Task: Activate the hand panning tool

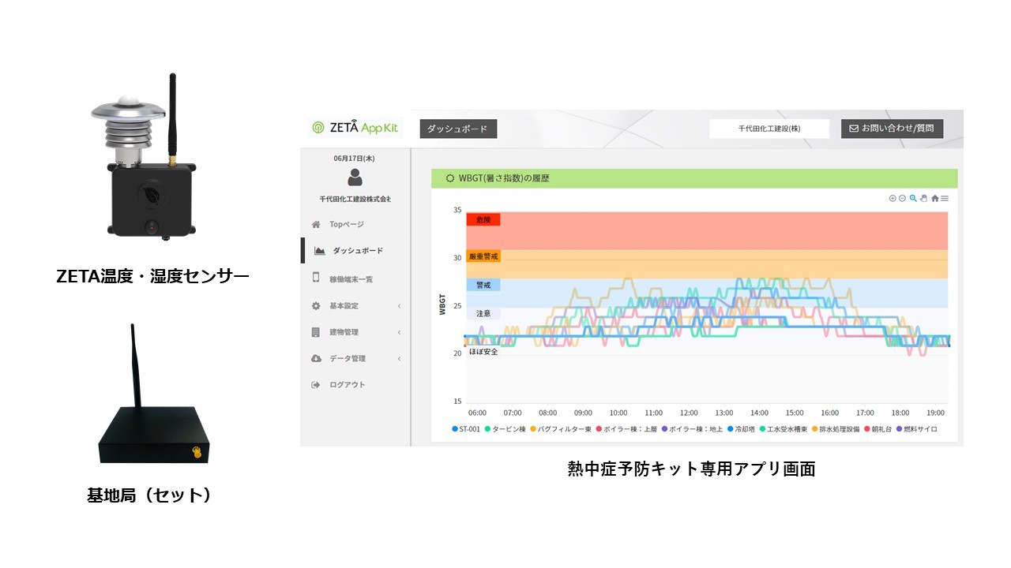Action: [923, 198]
